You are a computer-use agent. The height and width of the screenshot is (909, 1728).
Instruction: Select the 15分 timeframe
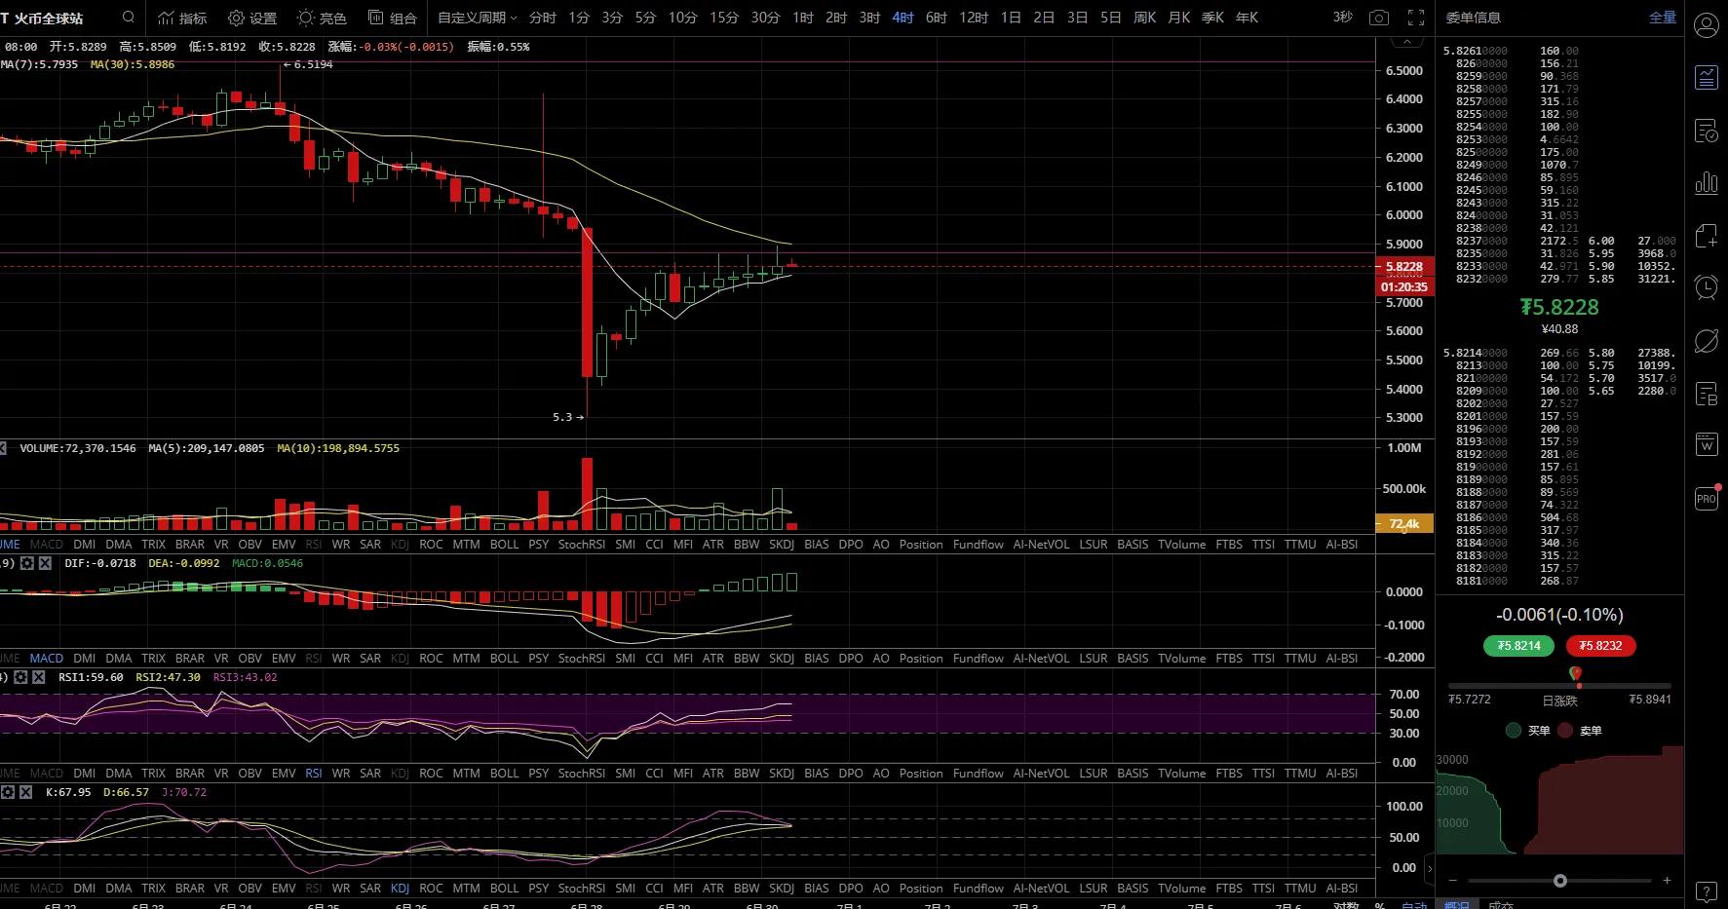click(724, 18)
